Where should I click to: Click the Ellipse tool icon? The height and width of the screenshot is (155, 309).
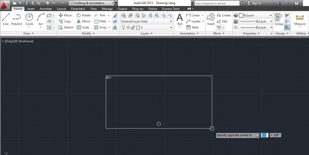(49, 21)
